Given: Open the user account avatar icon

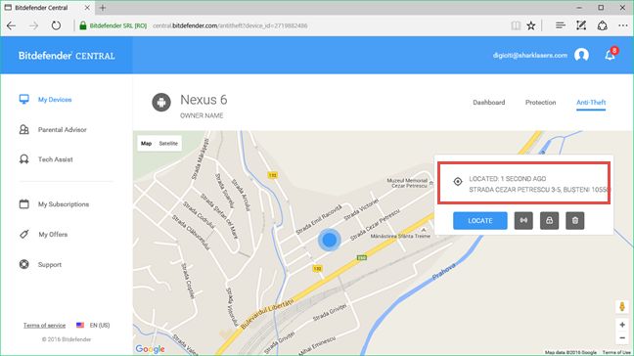Looking at the screenshot, I should coord(581,55).
